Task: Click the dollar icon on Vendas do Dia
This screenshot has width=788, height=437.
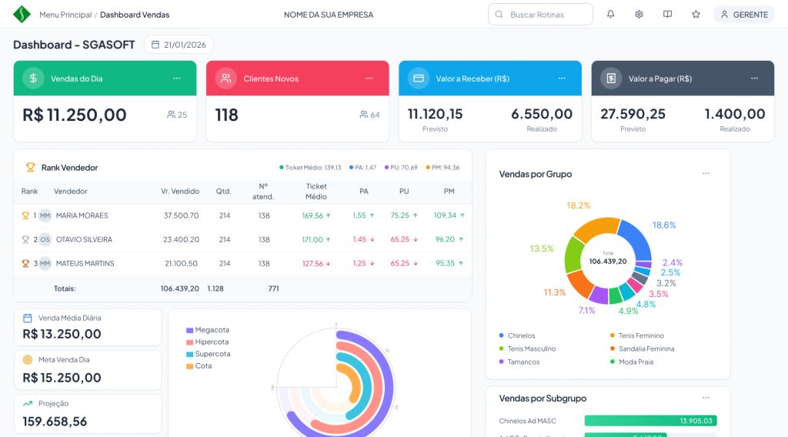Action: click(x=33, y=78)
